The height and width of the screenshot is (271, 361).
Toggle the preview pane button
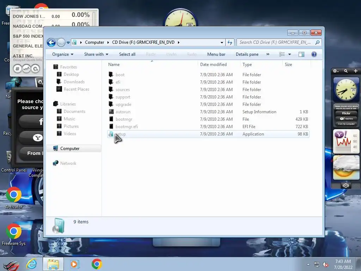point(301,54)
